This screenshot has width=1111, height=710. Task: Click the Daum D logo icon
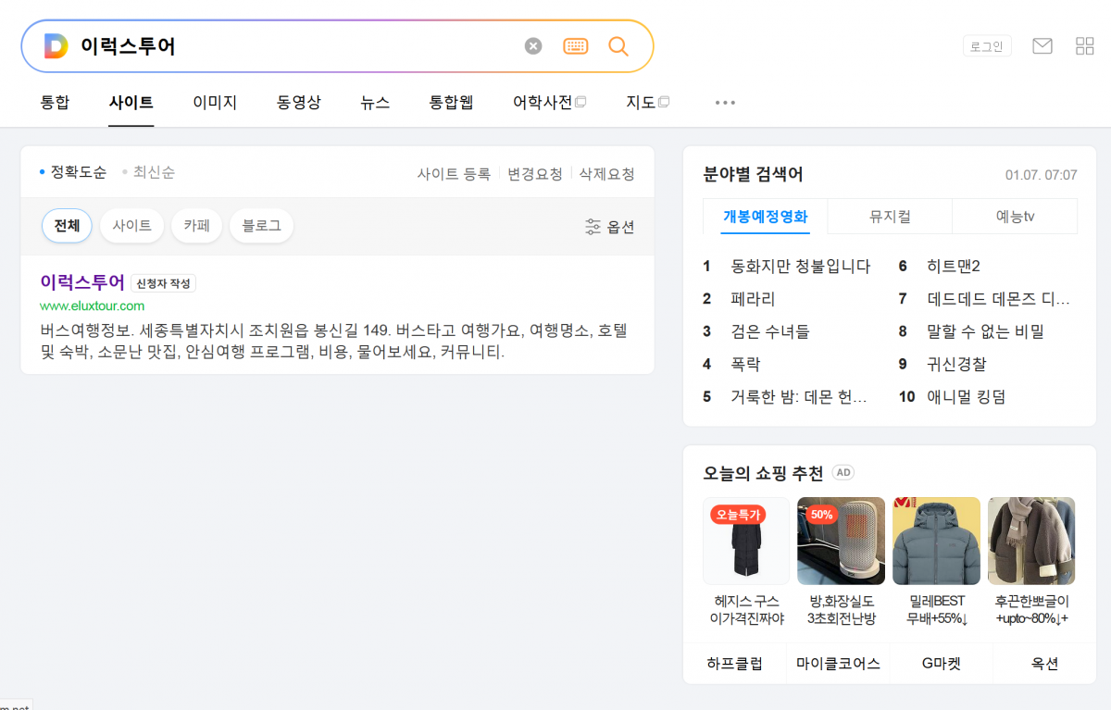(56, 46)
